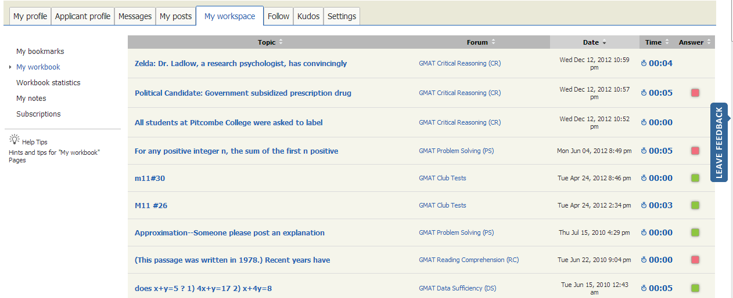
Task: Click the timer icon in the Zelda row
Action: [x=644, y=63]
